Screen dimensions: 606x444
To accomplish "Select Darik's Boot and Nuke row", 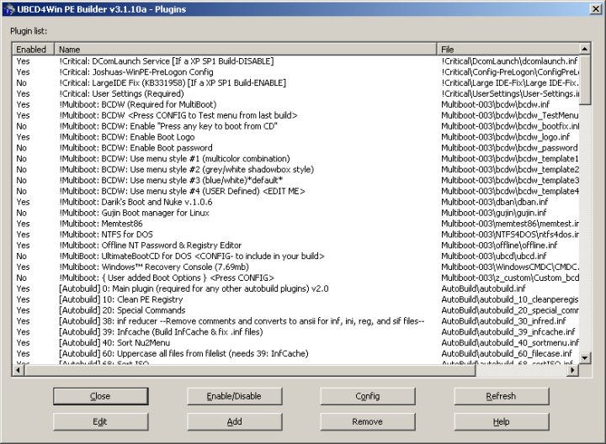I will pyautogui.click(x=295, y=202).
